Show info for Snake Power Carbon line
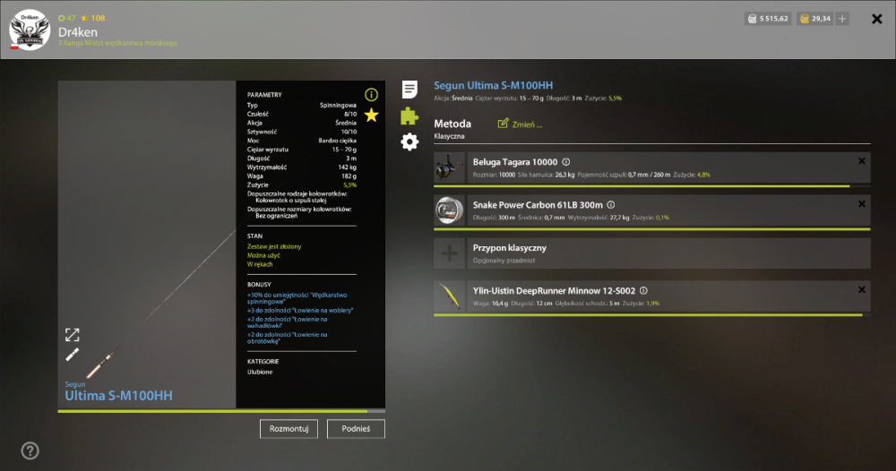896x471 pixels. click(x=611, y=205)
